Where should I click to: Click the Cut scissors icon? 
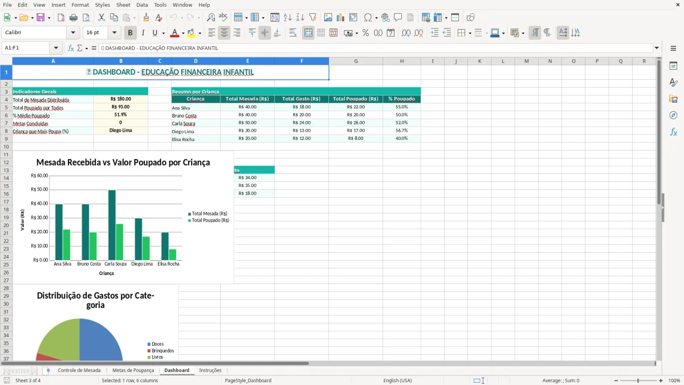[101, 18]
